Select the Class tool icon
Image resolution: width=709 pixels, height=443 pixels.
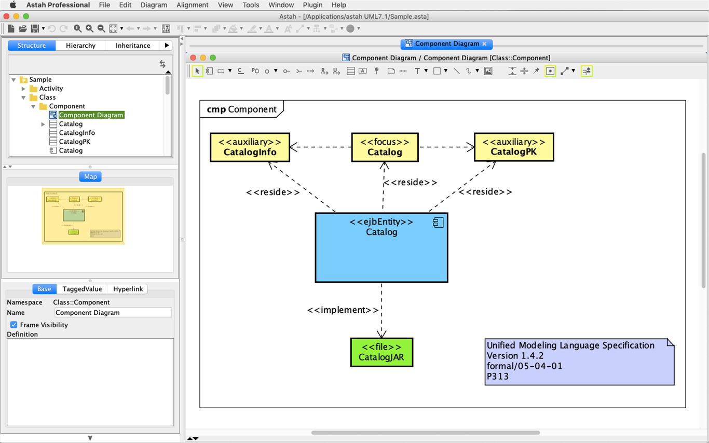point(351,71)
